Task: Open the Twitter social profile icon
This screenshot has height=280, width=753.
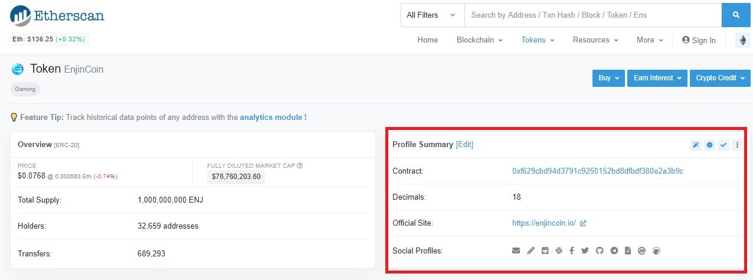Action: (585, 250)
